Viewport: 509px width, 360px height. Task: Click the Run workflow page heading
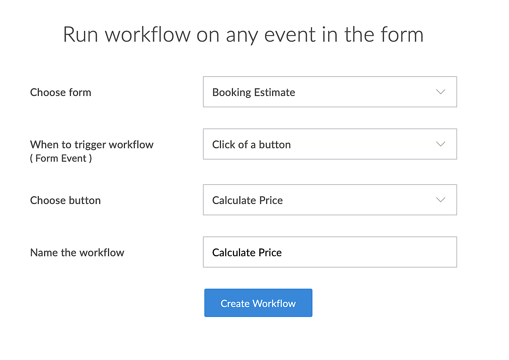click(x=243, y=35)
